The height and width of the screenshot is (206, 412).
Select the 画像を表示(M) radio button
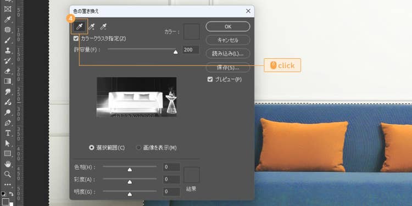(138, 148)
